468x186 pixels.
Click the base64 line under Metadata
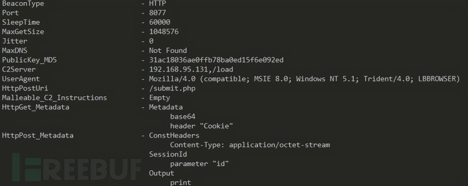point(183,117)
